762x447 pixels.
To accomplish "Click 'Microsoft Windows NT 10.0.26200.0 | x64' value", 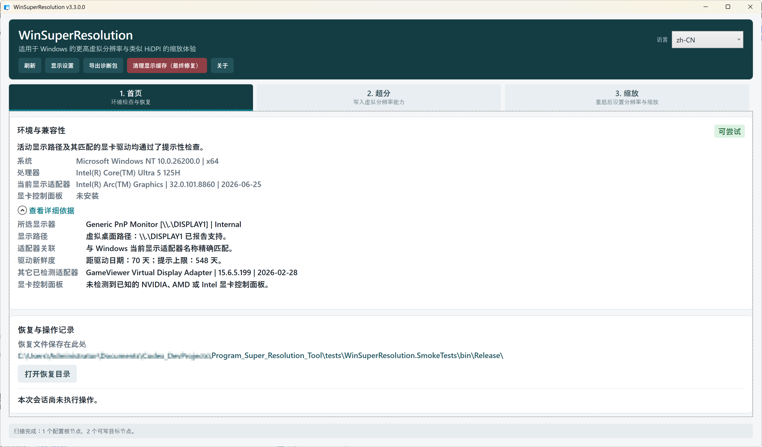I will 147,161.
